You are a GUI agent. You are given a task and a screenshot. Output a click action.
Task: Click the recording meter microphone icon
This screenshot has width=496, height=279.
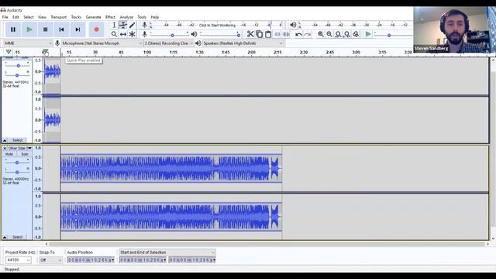[145, 25]
